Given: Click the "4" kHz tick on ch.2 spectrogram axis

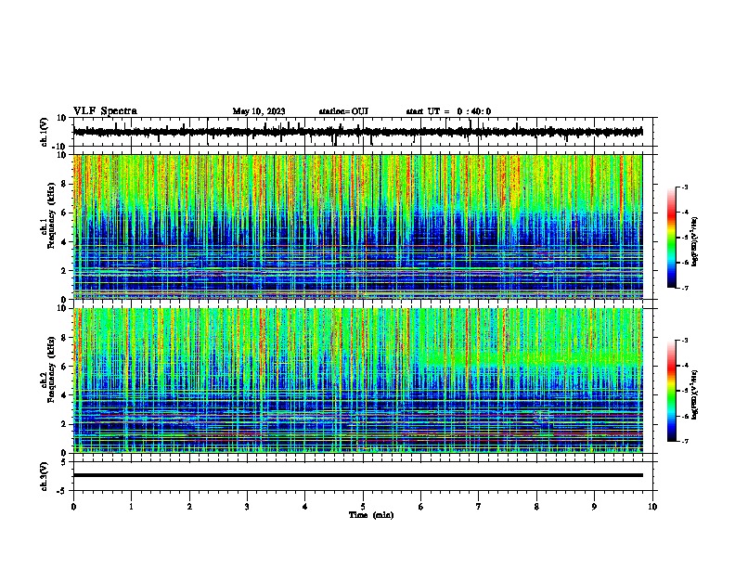Looking at the screenshot, I should [x=64, y=395].
